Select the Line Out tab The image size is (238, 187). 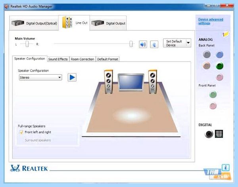click(x=74, y=23)
